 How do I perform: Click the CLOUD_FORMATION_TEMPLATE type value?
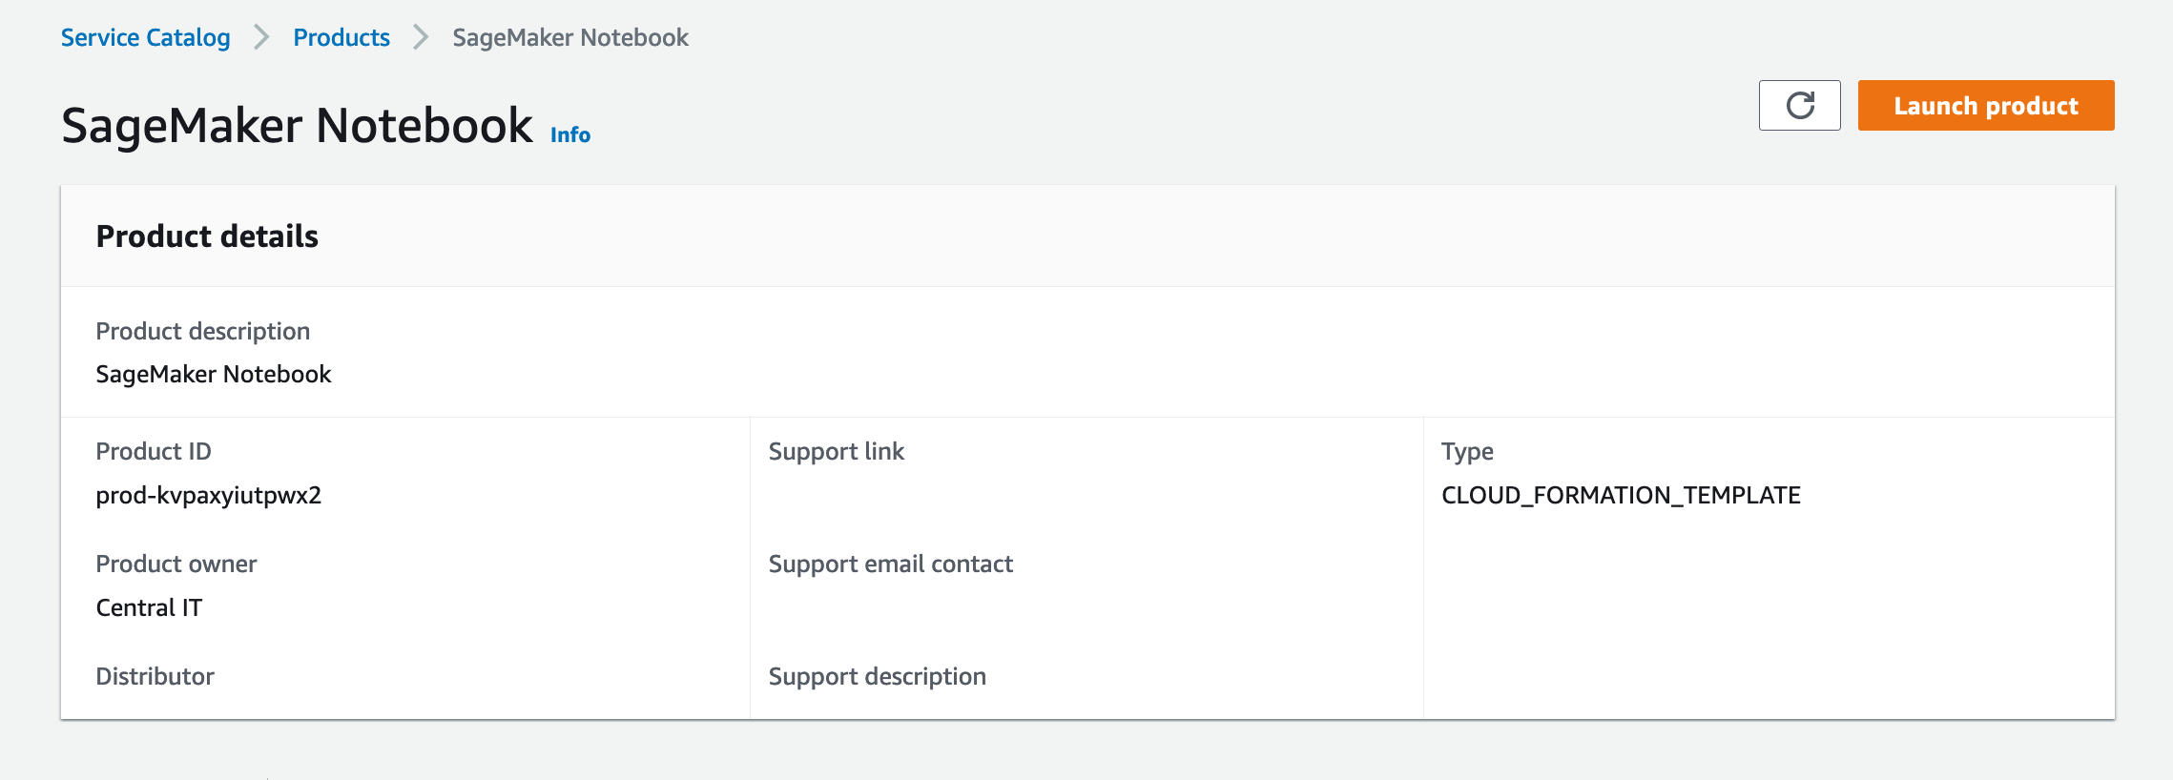pos(1621,495)
